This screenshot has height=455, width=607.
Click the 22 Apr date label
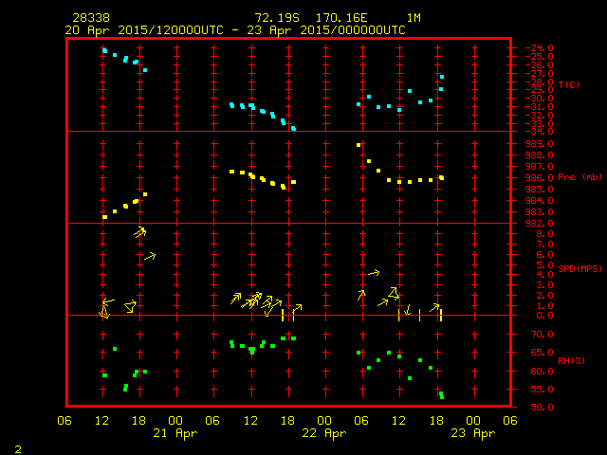click(323, 433)
